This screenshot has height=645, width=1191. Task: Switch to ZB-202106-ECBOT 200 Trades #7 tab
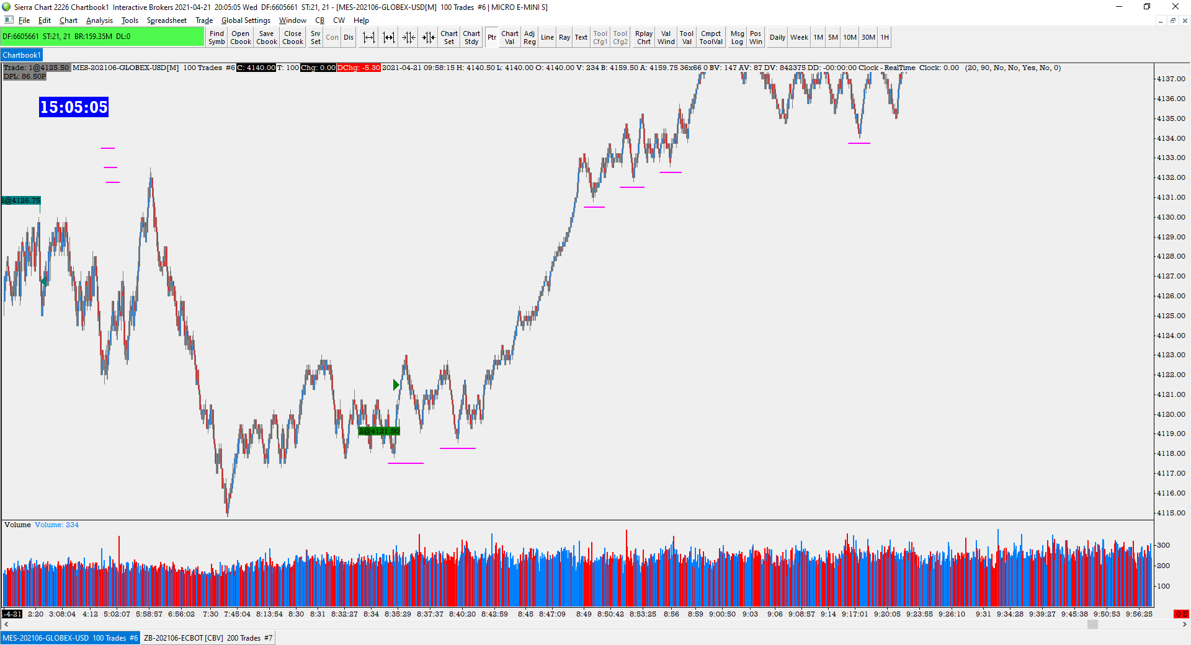(x=208, y=638)
